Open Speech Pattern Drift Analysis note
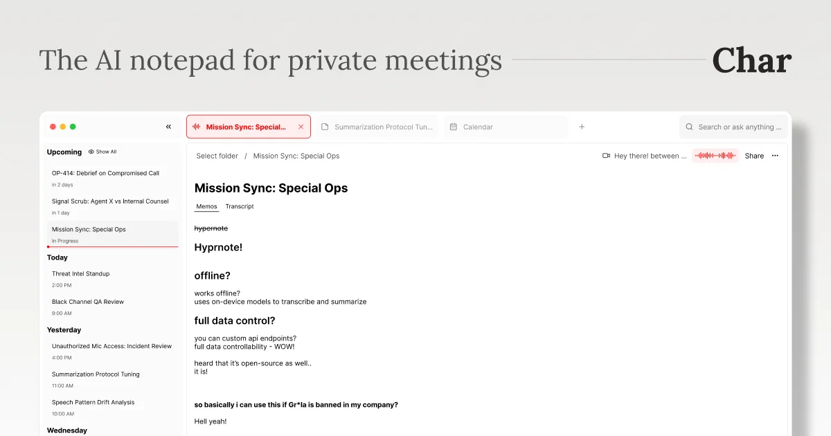 [x=112, y=408]
